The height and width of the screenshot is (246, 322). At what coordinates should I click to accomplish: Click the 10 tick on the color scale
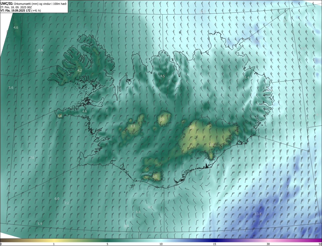(x=161, y=244)
